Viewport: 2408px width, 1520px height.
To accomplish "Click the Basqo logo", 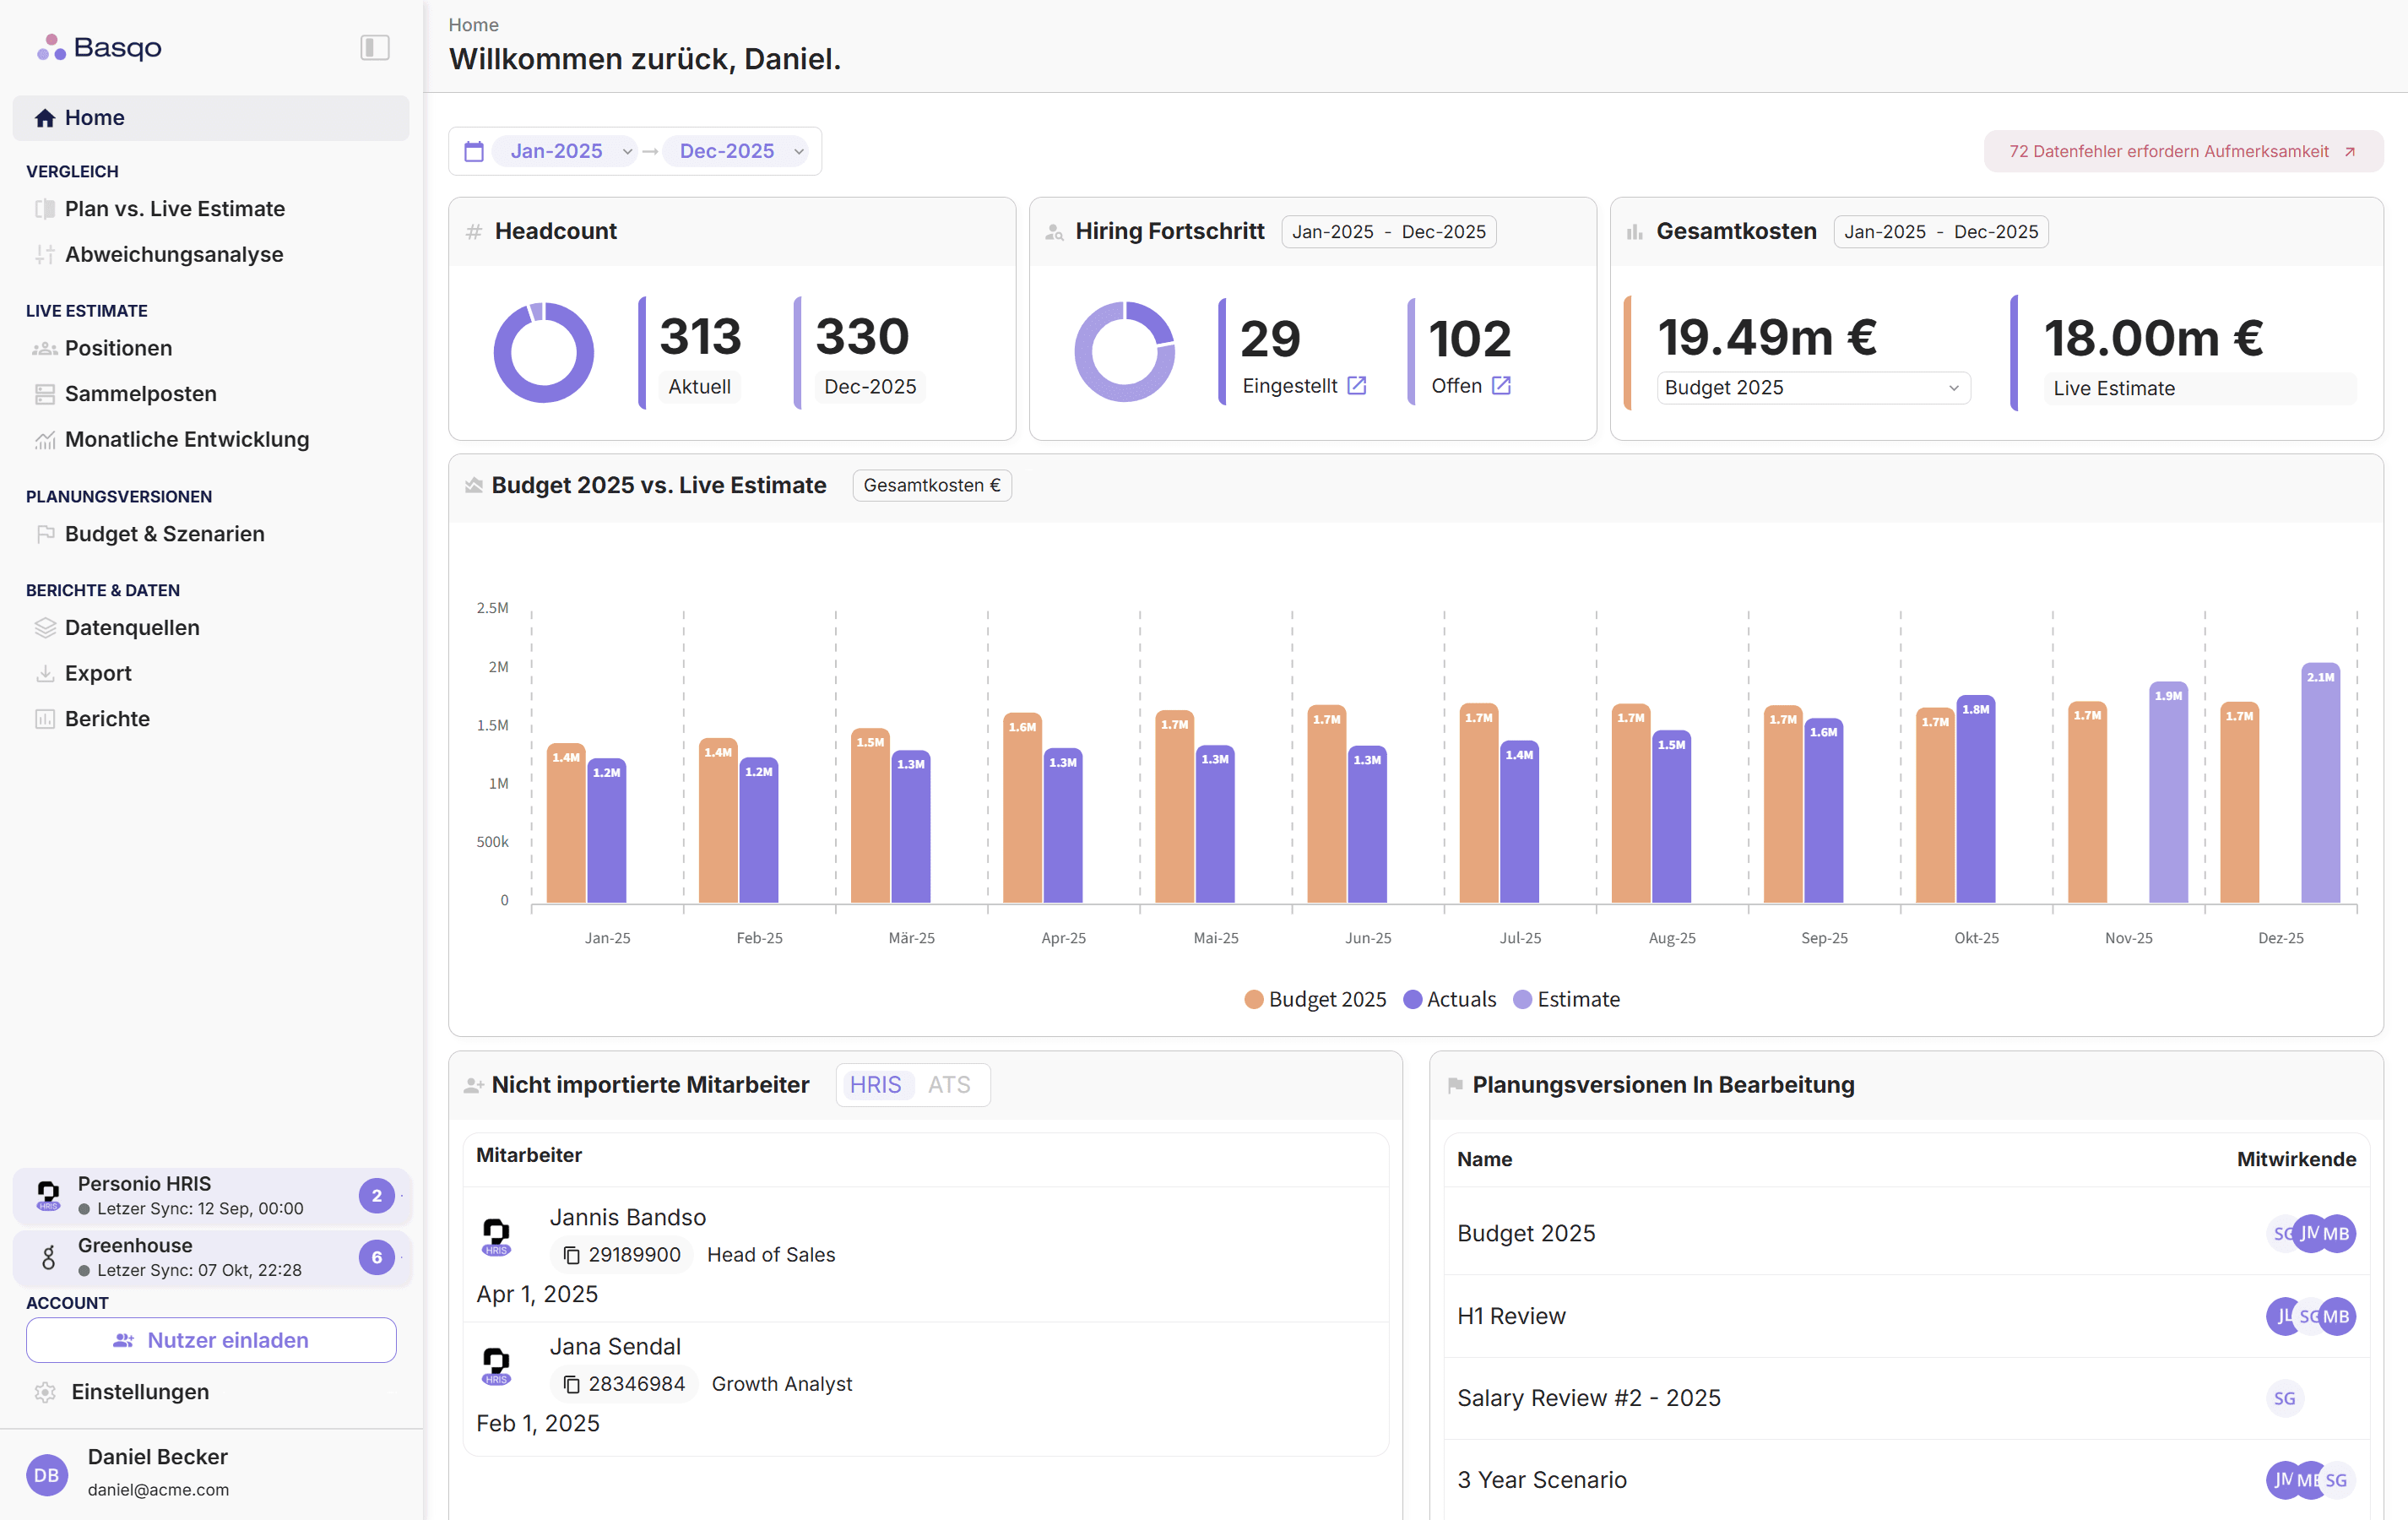I will [99, 47].
